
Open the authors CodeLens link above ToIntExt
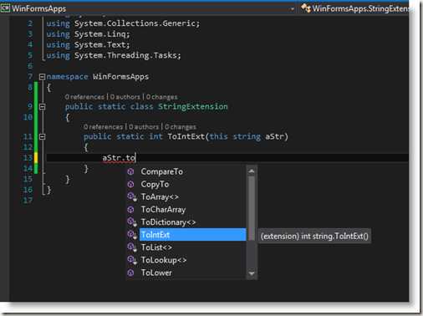144,127
